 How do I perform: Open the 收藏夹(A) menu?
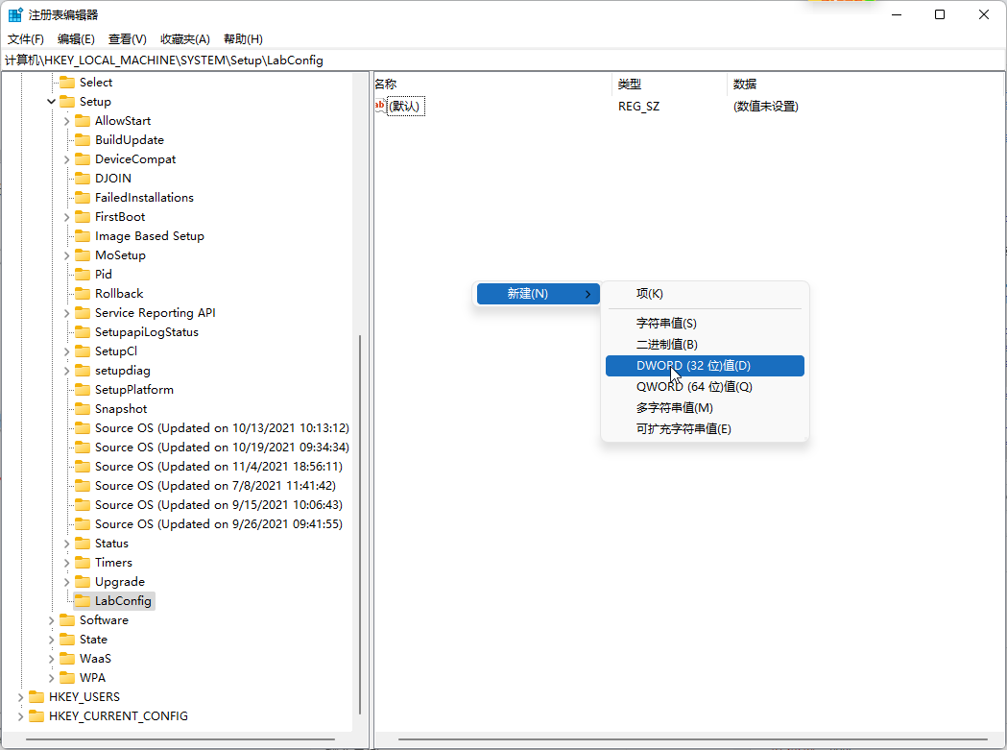(x=184, y=39)
